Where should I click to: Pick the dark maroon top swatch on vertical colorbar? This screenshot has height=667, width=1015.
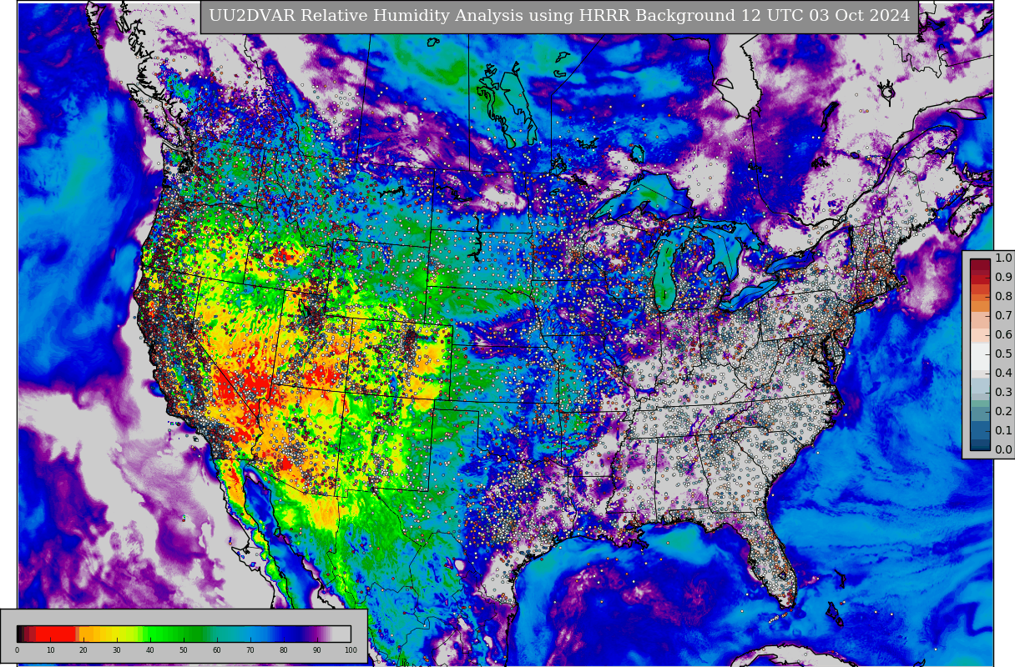980,263
